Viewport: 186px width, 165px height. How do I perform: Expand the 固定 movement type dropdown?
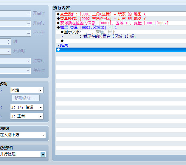(27, 90)
